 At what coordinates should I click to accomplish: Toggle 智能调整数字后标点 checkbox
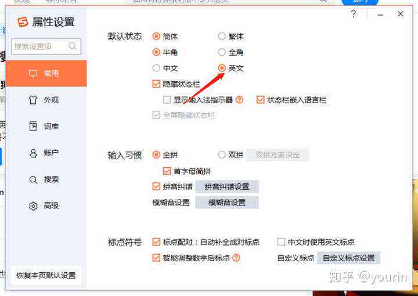(156, 258)
